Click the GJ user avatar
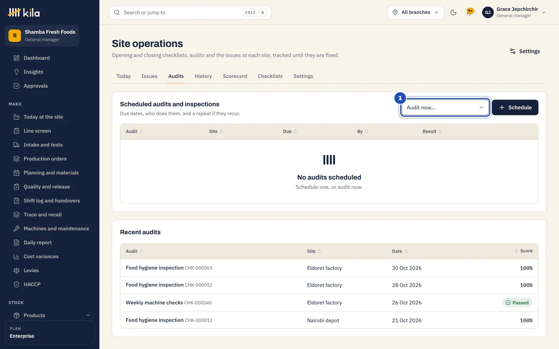The image size is (559, 349). tap(488, 12)
